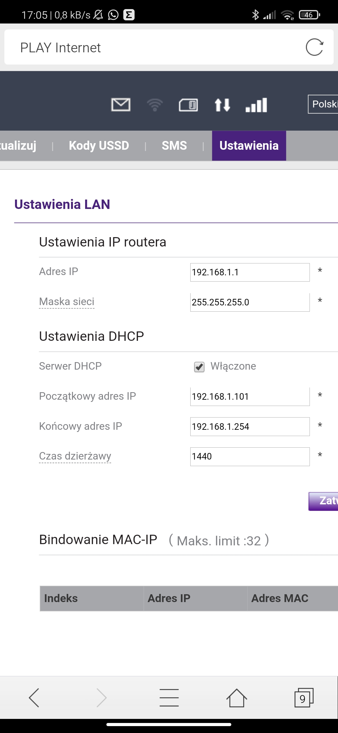Tap the signal strength bars icon
The image size is (338, 733).
[256, 105]
